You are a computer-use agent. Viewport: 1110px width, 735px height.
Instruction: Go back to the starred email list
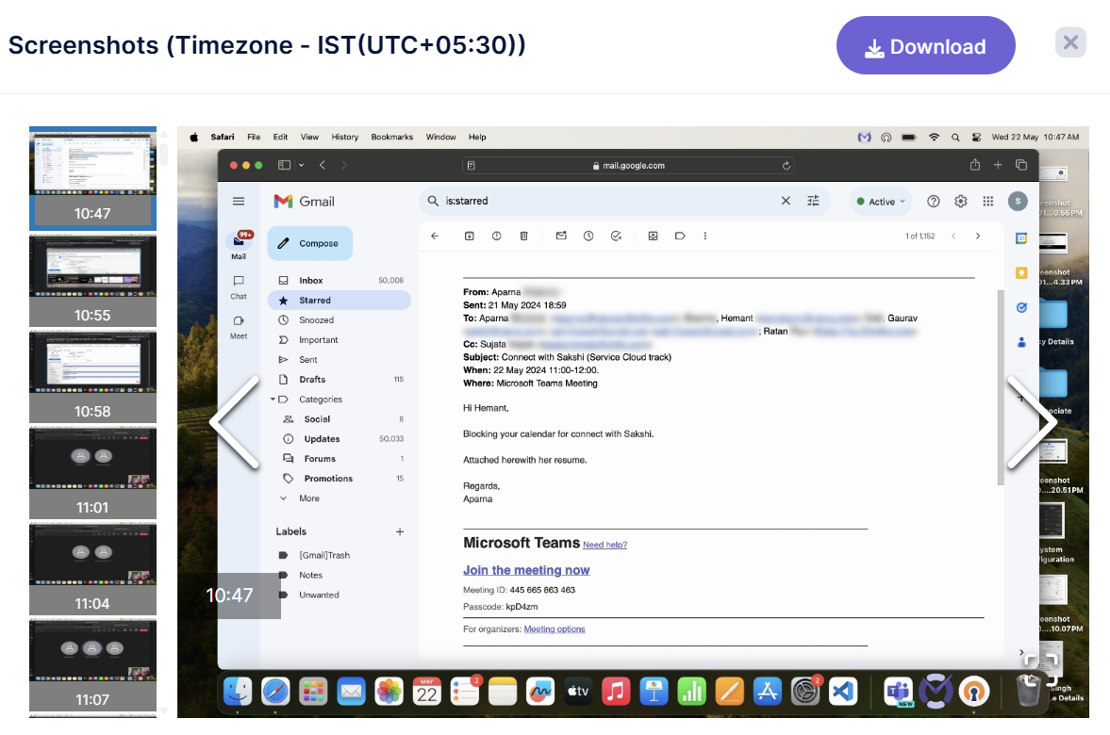pos(435,237)
